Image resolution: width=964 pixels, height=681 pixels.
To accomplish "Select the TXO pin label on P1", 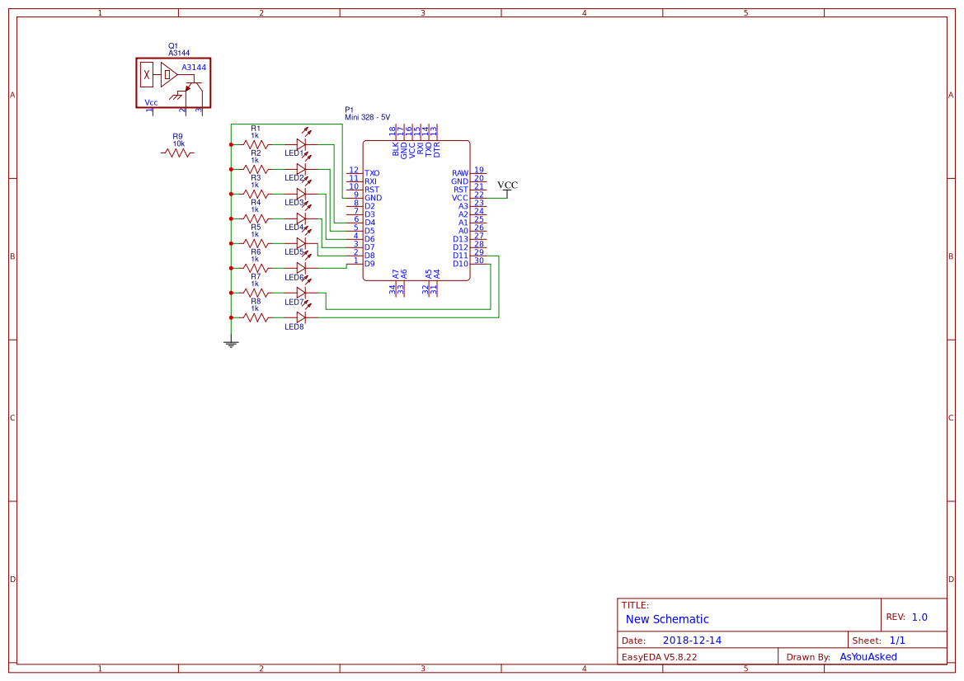I will point(372,173).
